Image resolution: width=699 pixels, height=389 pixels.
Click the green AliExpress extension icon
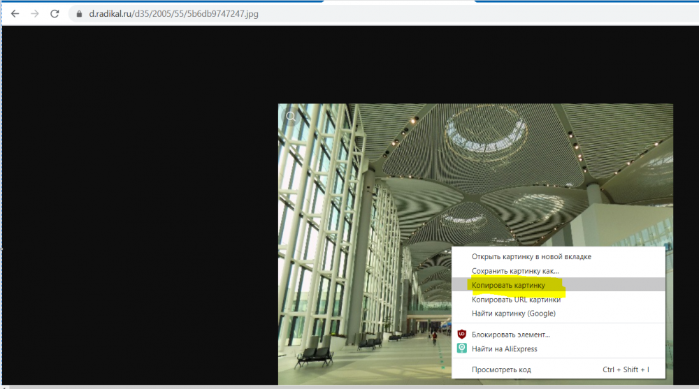461,348
